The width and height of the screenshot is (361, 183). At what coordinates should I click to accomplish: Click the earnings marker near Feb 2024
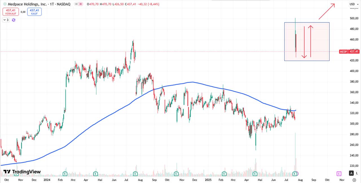(65, 173)
